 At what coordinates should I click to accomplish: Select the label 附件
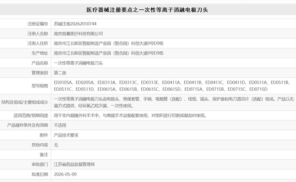(x=44, y=135)
